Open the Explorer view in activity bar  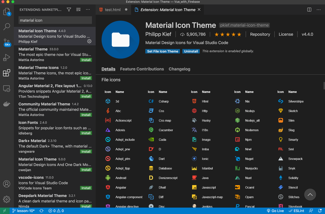(x=6, y=11)
